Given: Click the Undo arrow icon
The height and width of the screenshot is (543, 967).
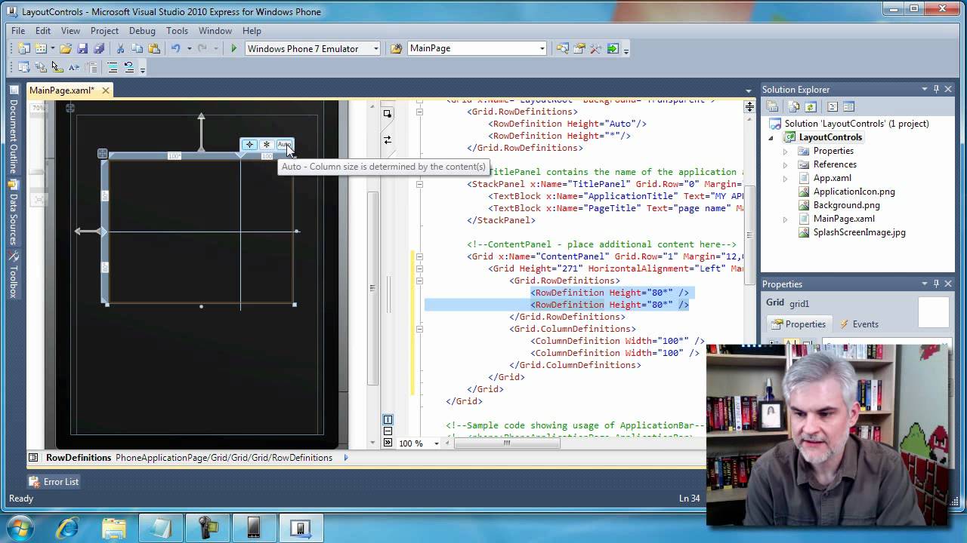Looking at the screenshot, I should click(175, 48).
